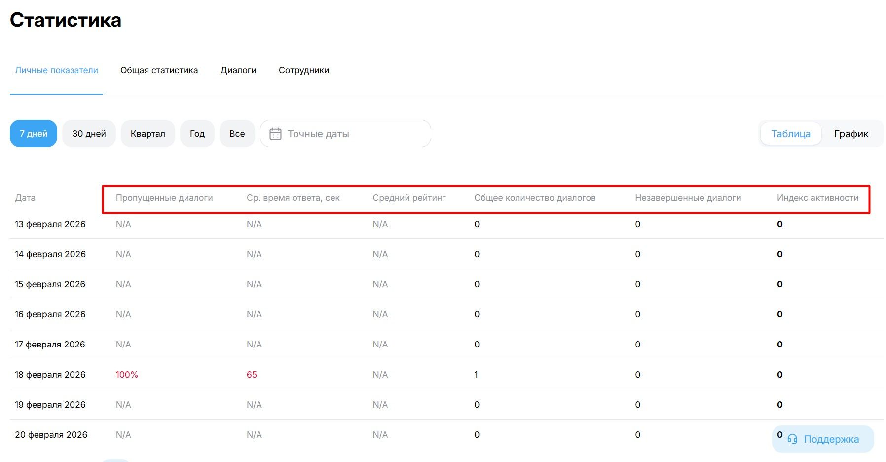Screen dimensions: 886x462
Task: Toggle view to График
Action: click(851, 134)
